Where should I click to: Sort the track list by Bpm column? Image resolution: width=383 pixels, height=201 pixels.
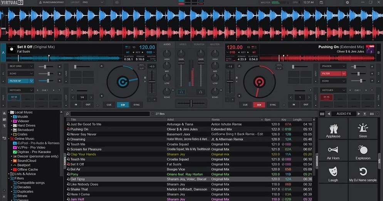tap(267, 120)
